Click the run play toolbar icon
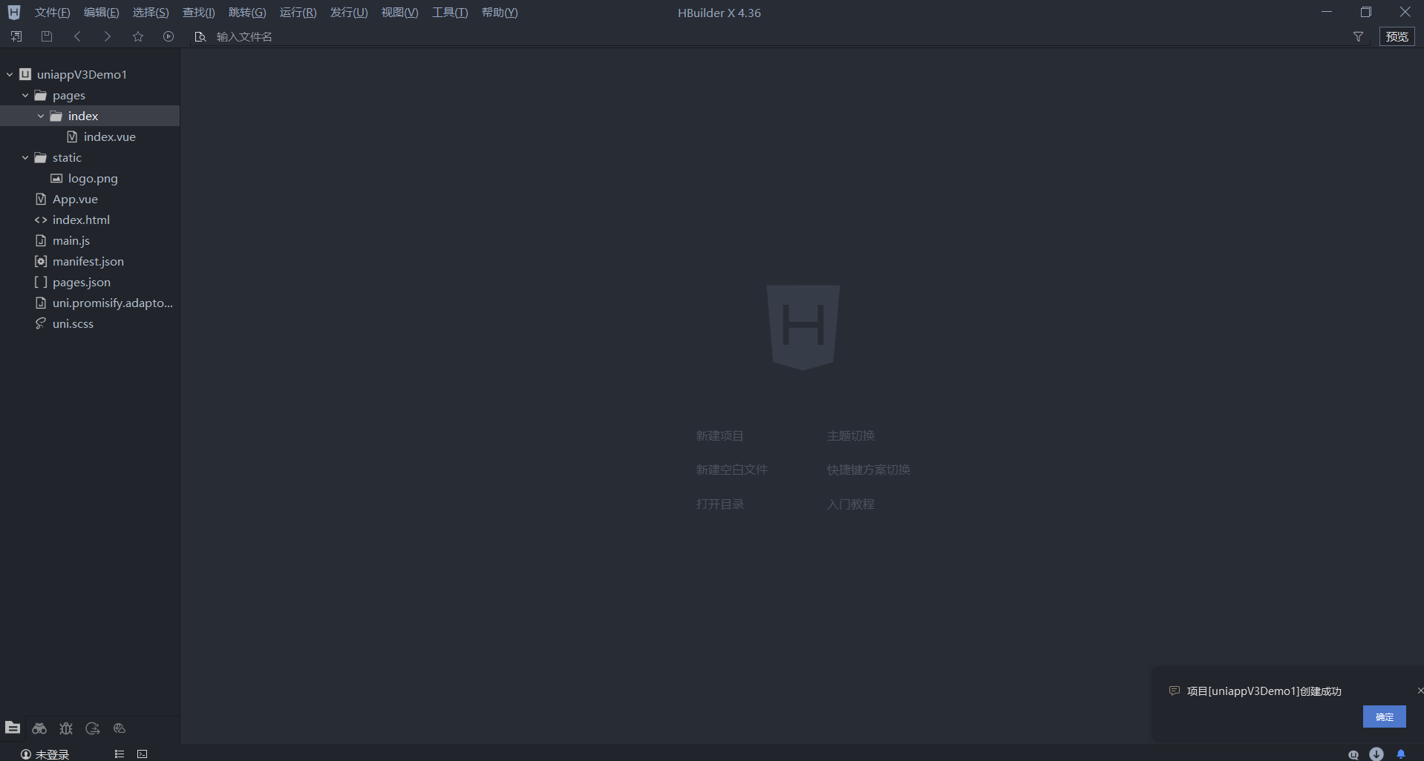This screenshot has height=761, width=1424. pos(169,36)
